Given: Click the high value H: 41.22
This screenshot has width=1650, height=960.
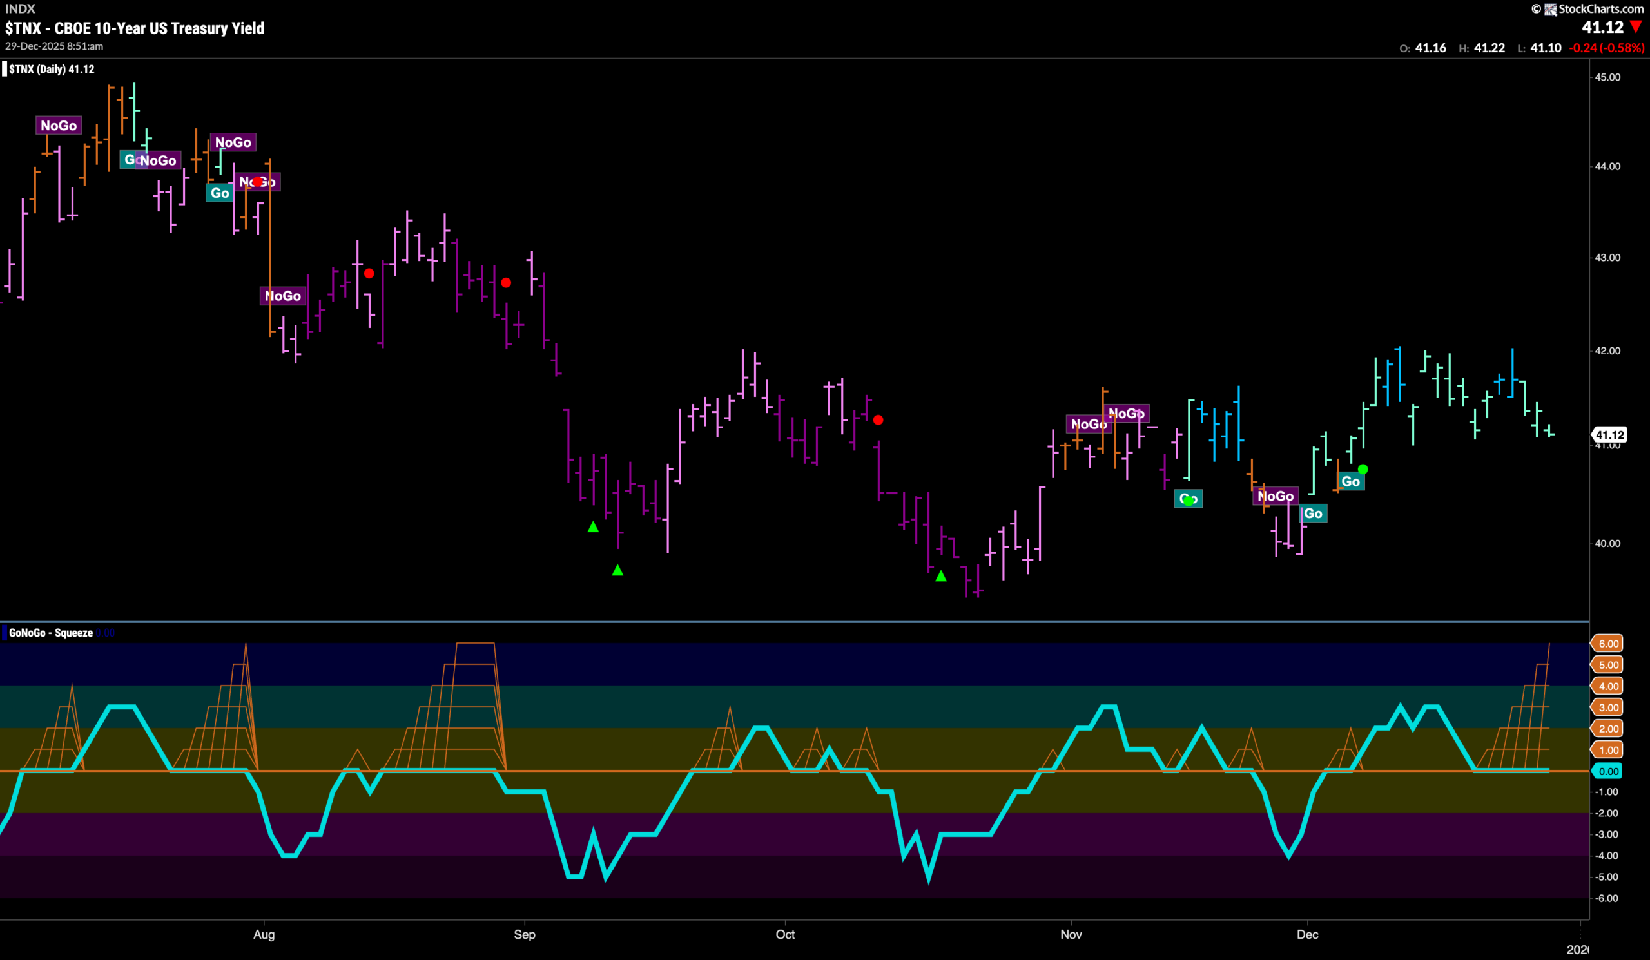Looking at the screenshot, I should pyautogui.click(x=1482, y=48).
